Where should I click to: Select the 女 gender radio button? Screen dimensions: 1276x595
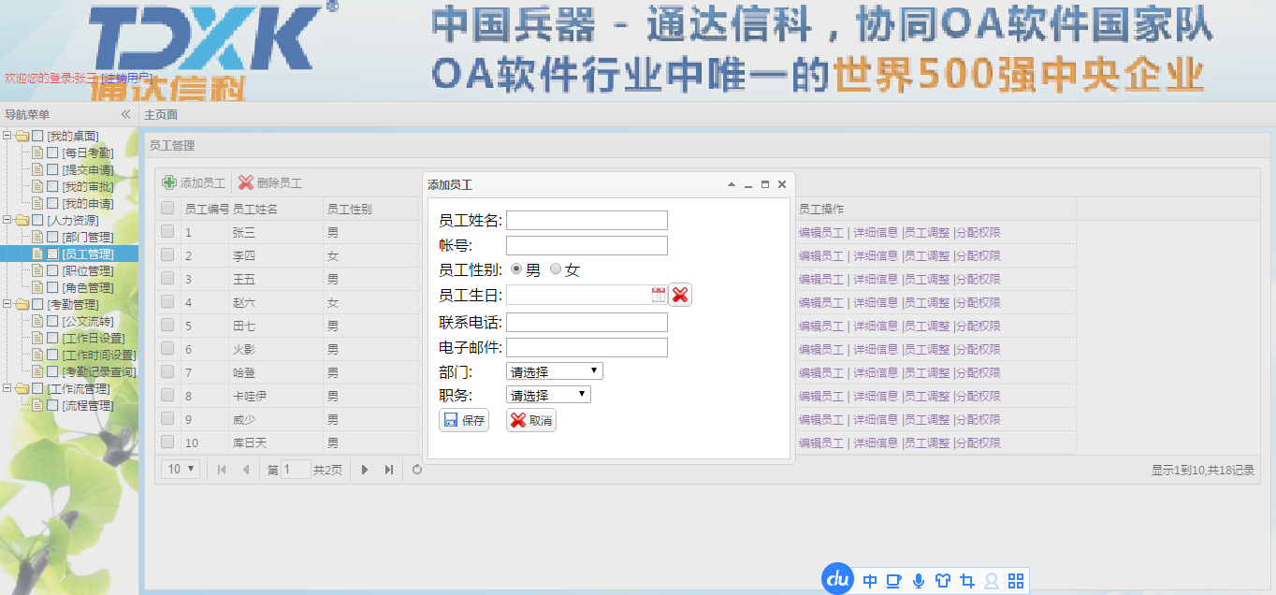point(556,269)
